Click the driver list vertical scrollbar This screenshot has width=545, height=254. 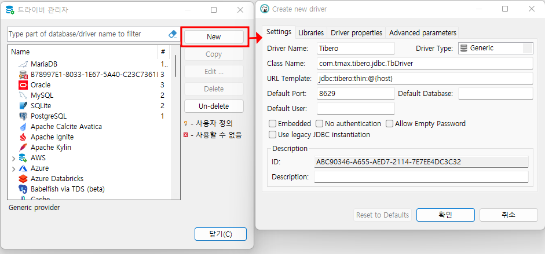(175, 65)
